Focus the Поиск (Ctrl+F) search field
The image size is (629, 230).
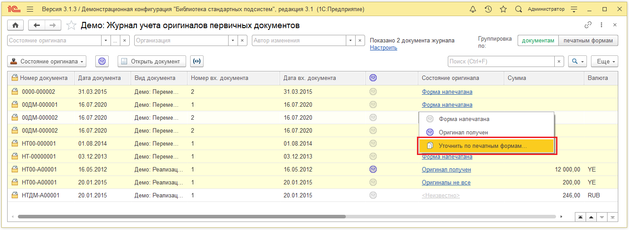coord(501,61)
